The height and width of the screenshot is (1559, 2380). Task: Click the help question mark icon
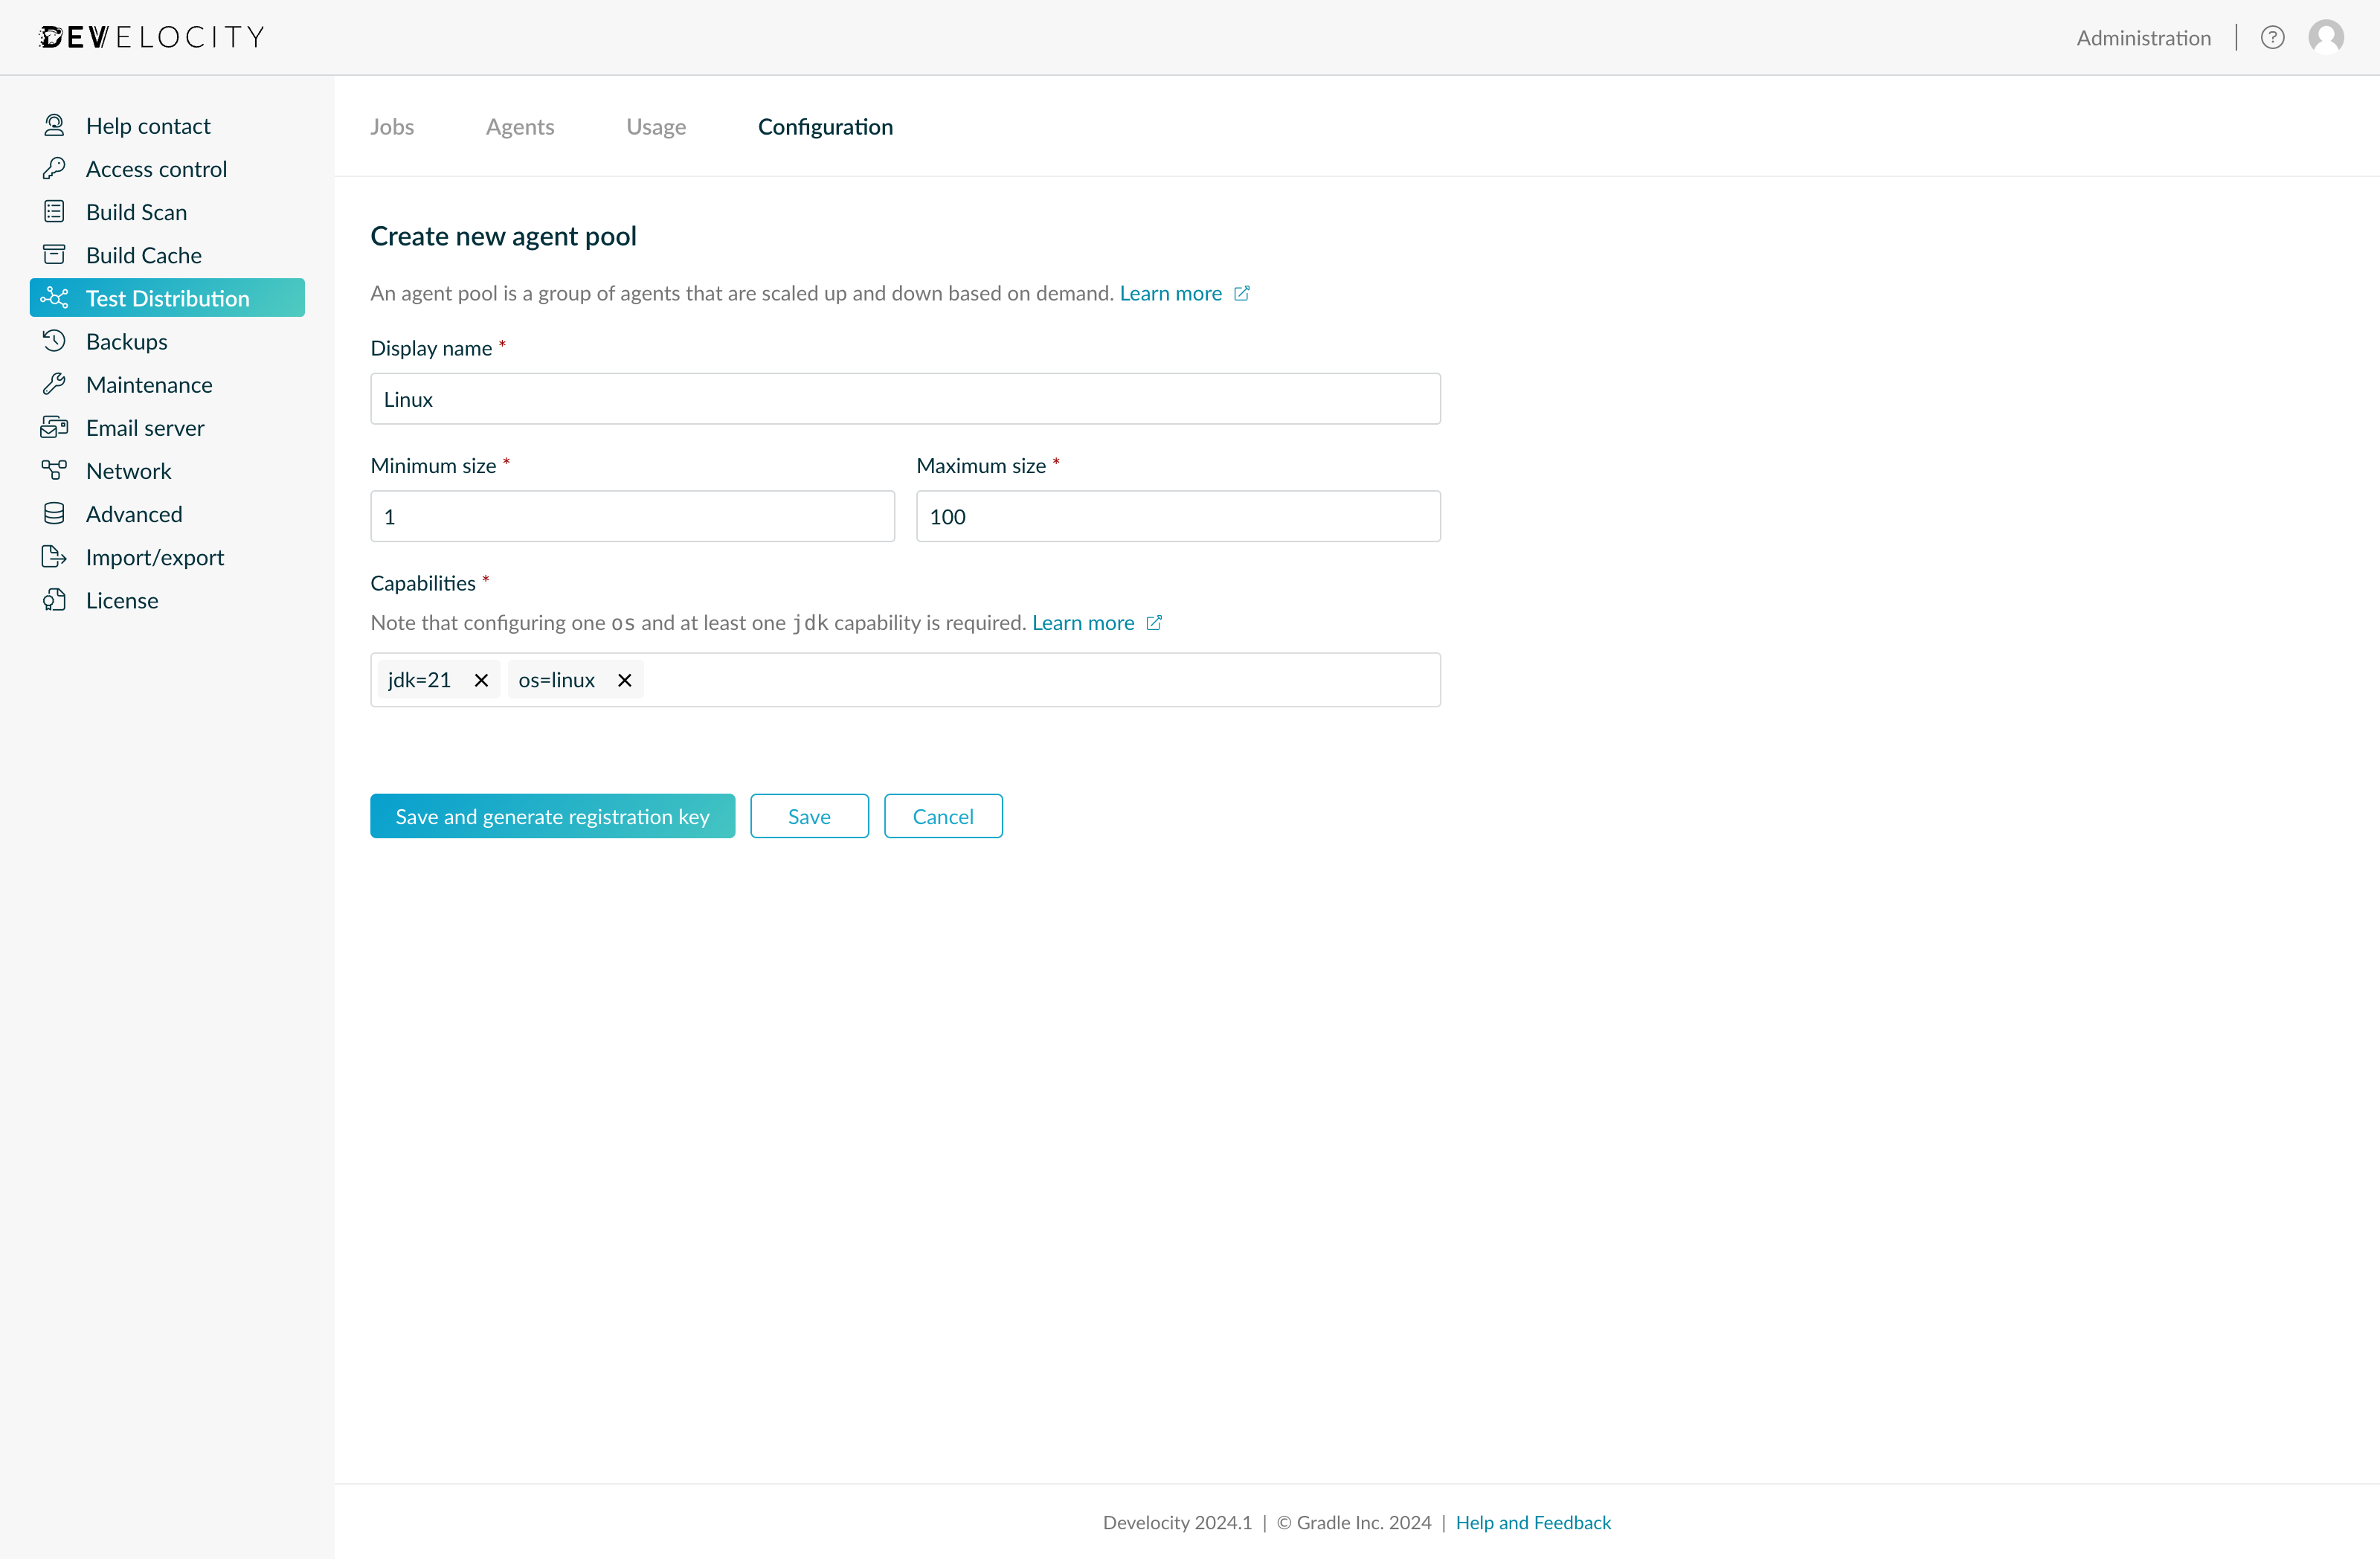pos(2272,37)
